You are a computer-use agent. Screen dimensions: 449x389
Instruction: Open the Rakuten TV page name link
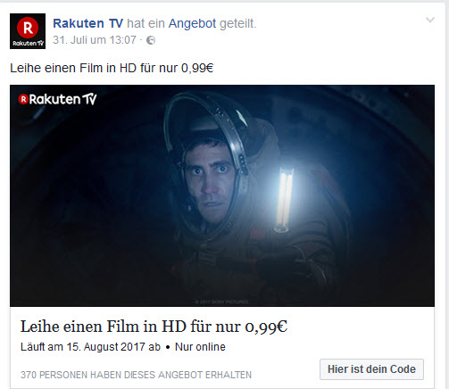[x=87, y=23]
